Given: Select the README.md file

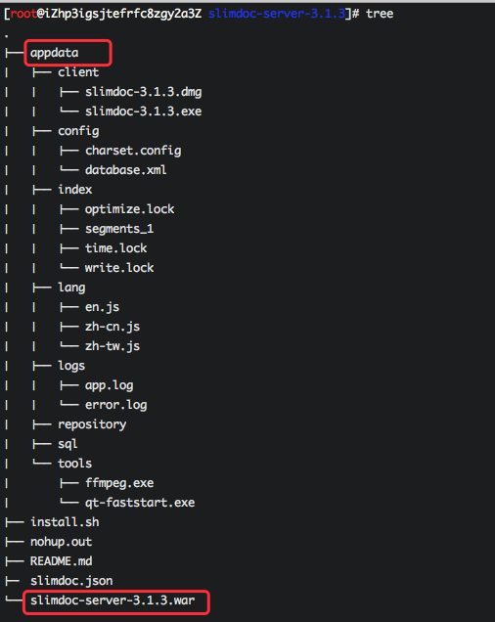Looking at the screenshot, I should pyautogui.click(x=61, y=561).
